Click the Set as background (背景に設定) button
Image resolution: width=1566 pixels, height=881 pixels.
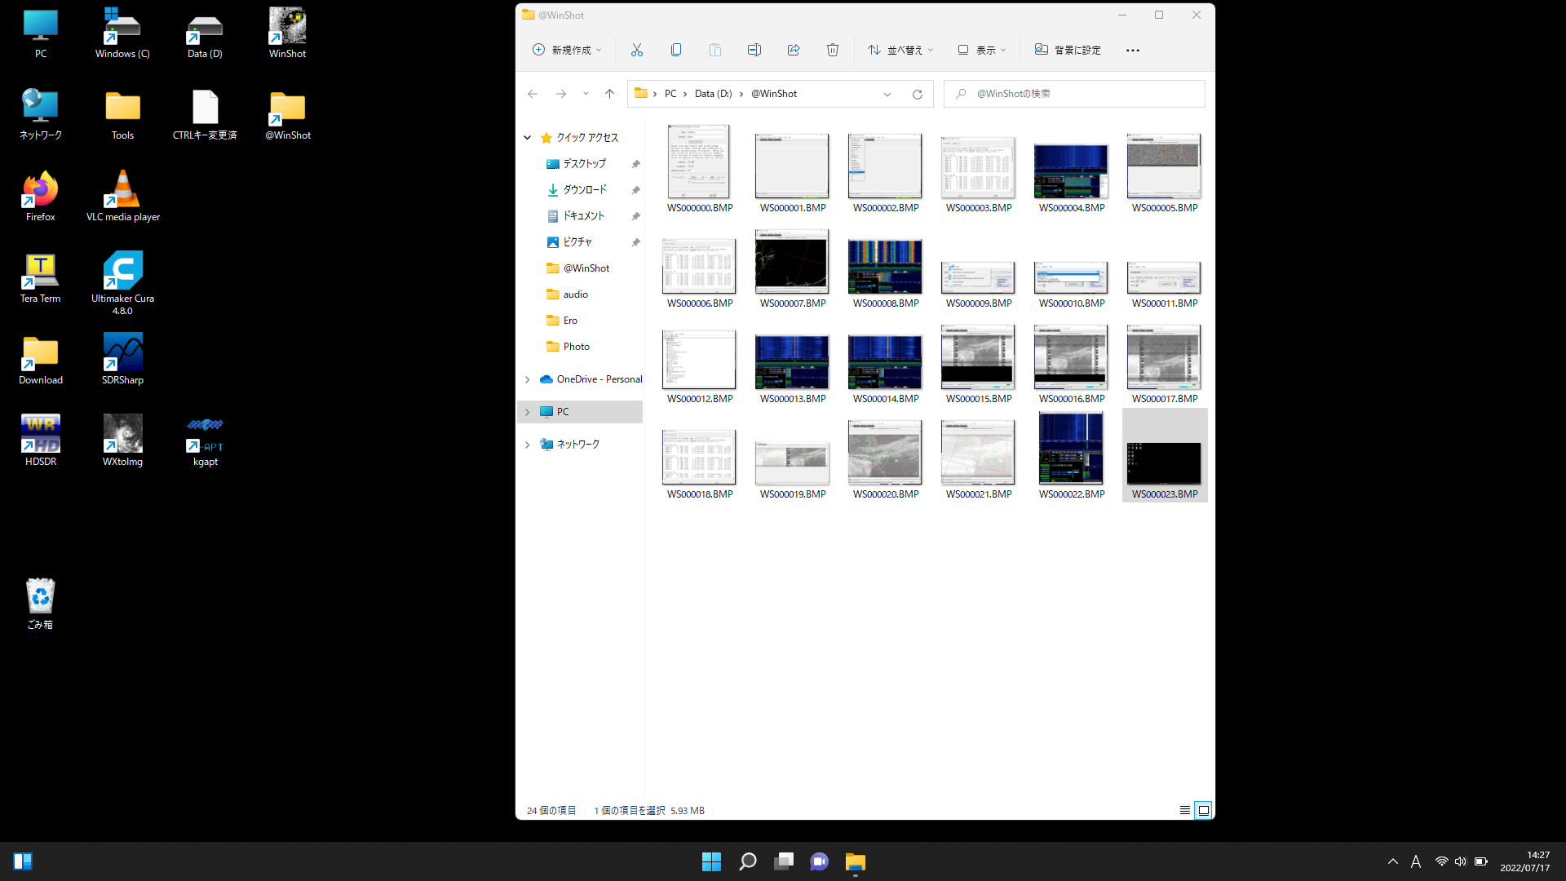(1068, 50)
